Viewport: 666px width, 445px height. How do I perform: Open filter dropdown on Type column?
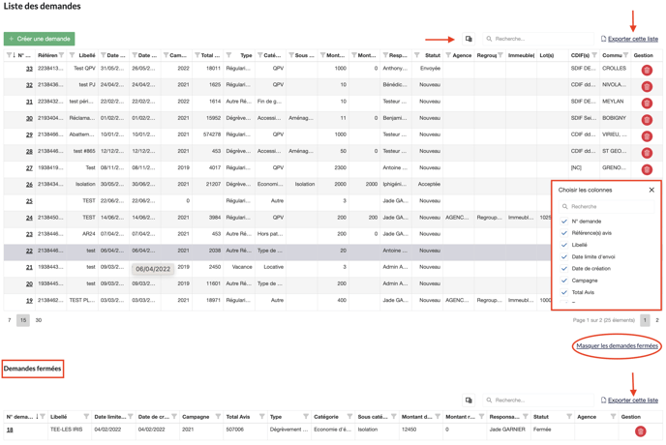click(228, 56)
